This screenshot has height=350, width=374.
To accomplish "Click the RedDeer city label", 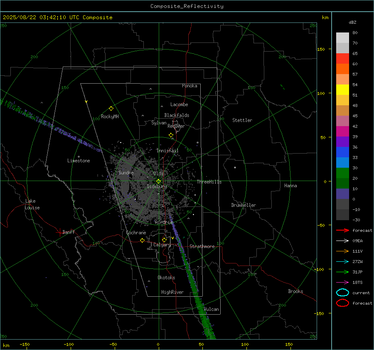I will click(176, 126).
